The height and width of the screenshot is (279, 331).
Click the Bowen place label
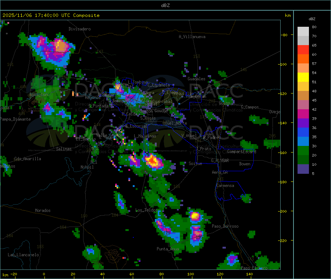tap(245, 164)
